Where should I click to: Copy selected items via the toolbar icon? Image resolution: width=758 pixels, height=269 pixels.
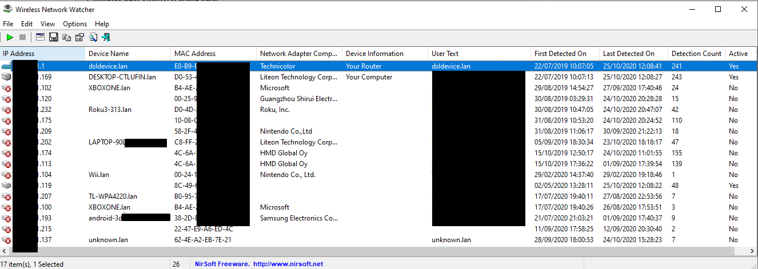pos(67,37)
